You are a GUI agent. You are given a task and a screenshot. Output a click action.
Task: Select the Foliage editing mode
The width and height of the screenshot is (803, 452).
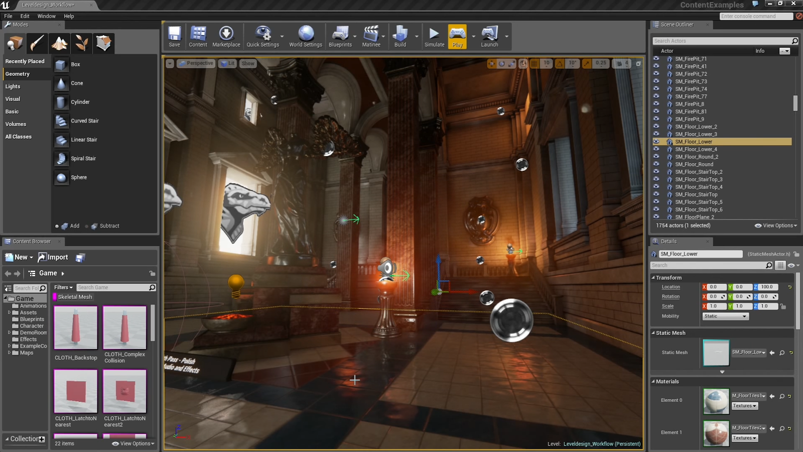81,43
